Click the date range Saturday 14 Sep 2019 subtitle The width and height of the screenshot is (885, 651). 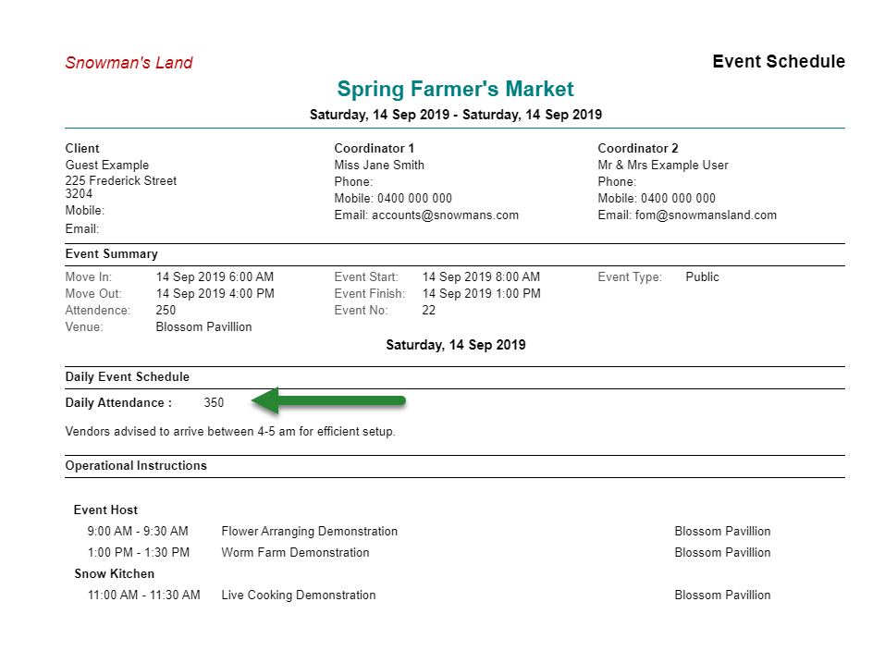456,115
